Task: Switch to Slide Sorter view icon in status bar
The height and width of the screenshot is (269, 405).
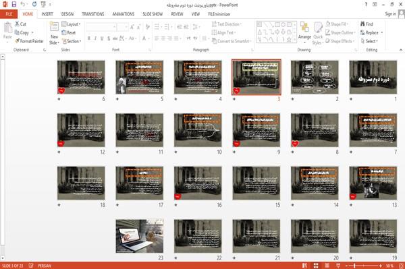Action: click(316, 266)
